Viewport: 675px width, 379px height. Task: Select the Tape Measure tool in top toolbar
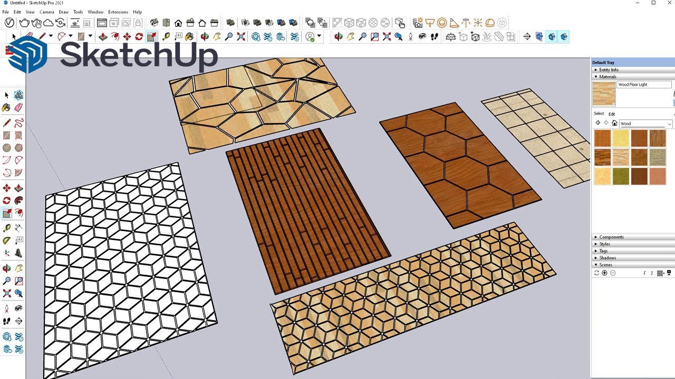(166, 36)
